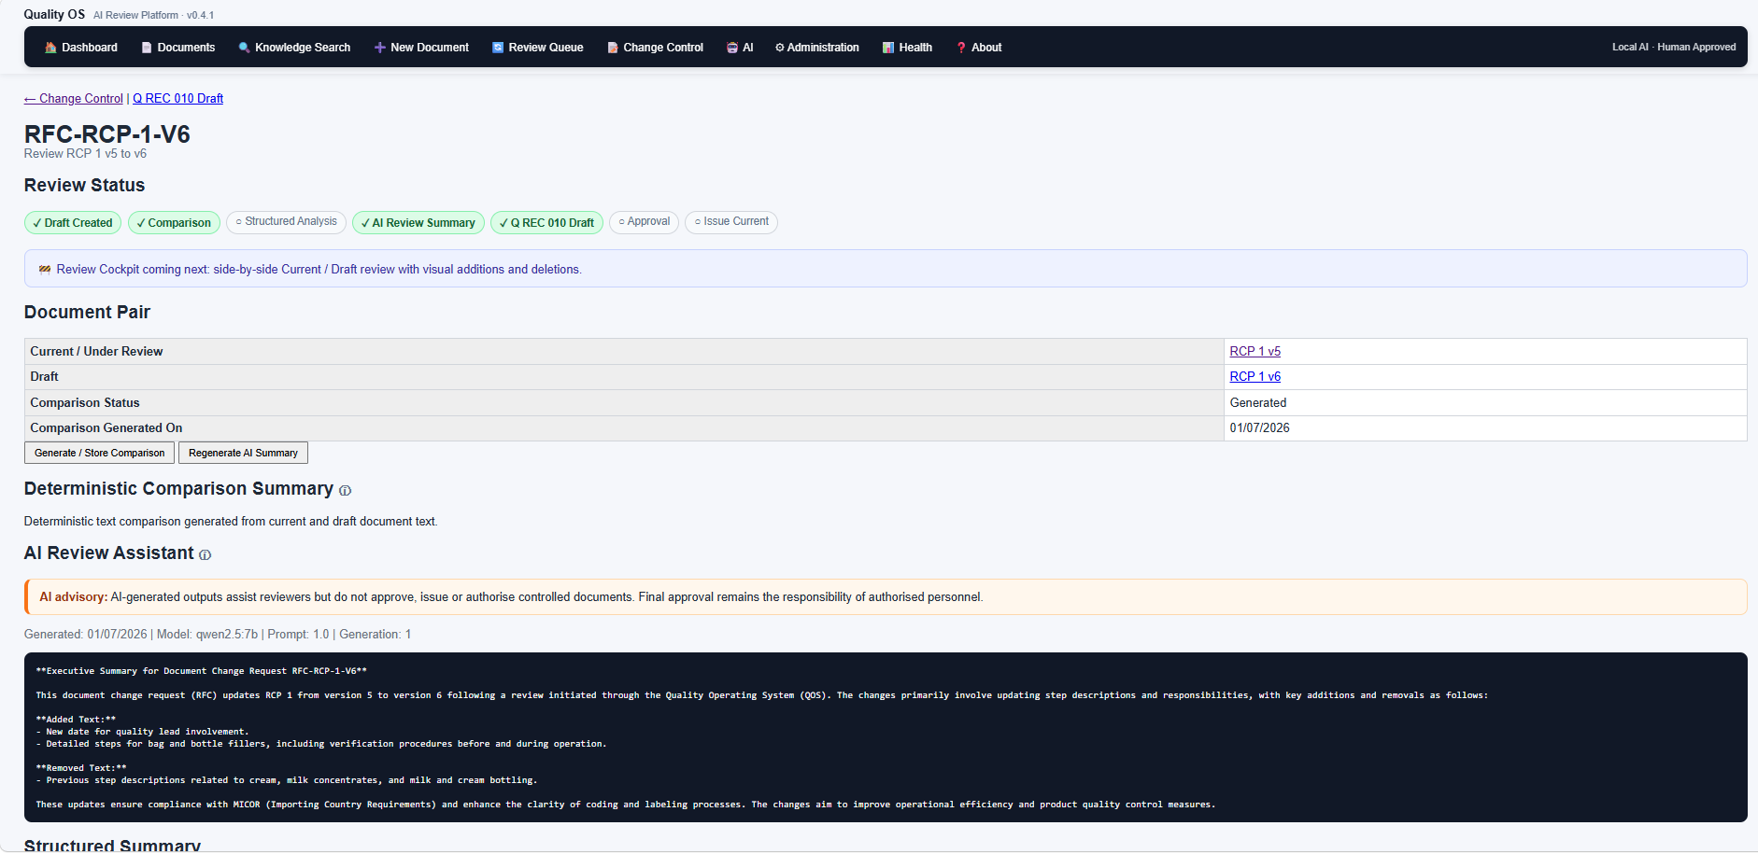
Task: Click info icon beside AI Review Assistant
Action: 206,555
